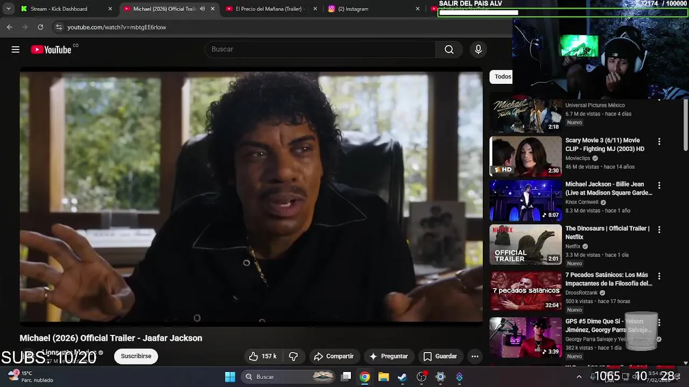Open more actions three-dot menu
689x387 pixels.
475,356
